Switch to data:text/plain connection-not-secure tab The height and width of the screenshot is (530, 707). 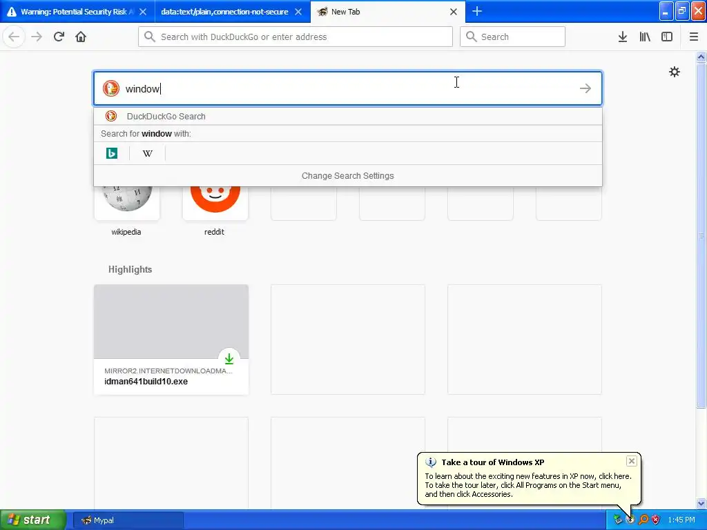click(x=232, y=12)
